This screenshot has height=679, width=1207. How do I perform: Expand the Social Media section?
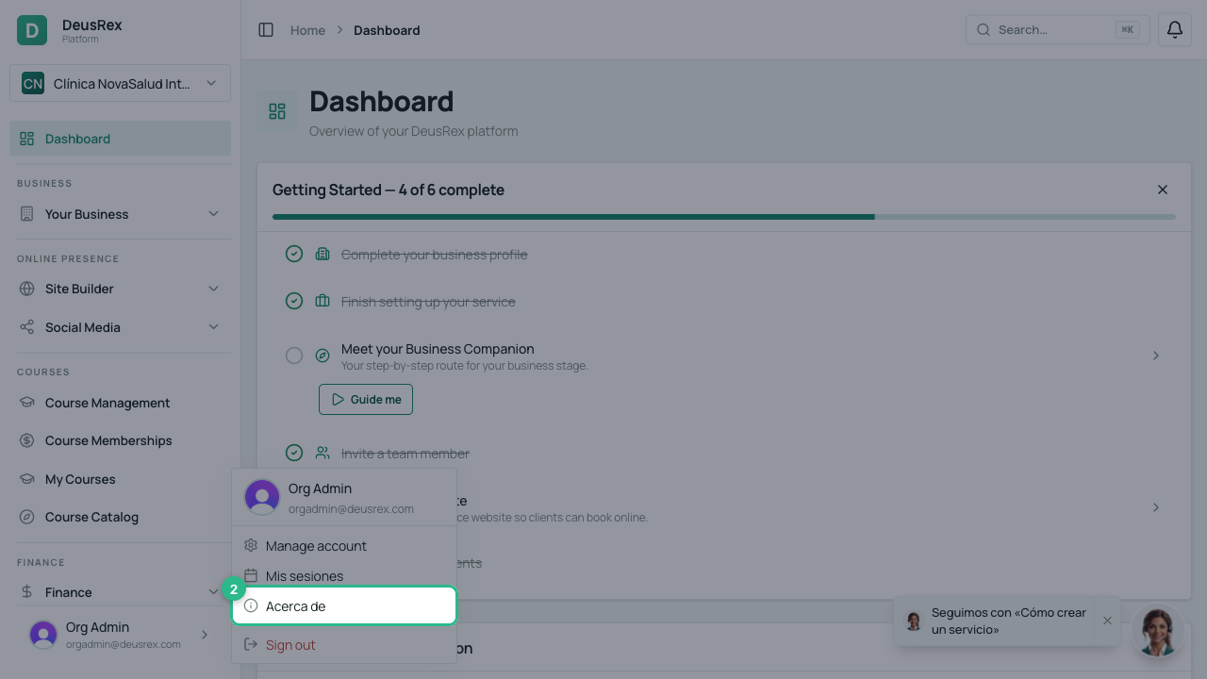[213, 327]
